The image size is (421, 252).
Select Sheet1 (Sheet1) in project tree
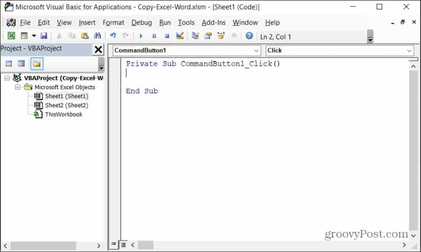tap(66, 97)
